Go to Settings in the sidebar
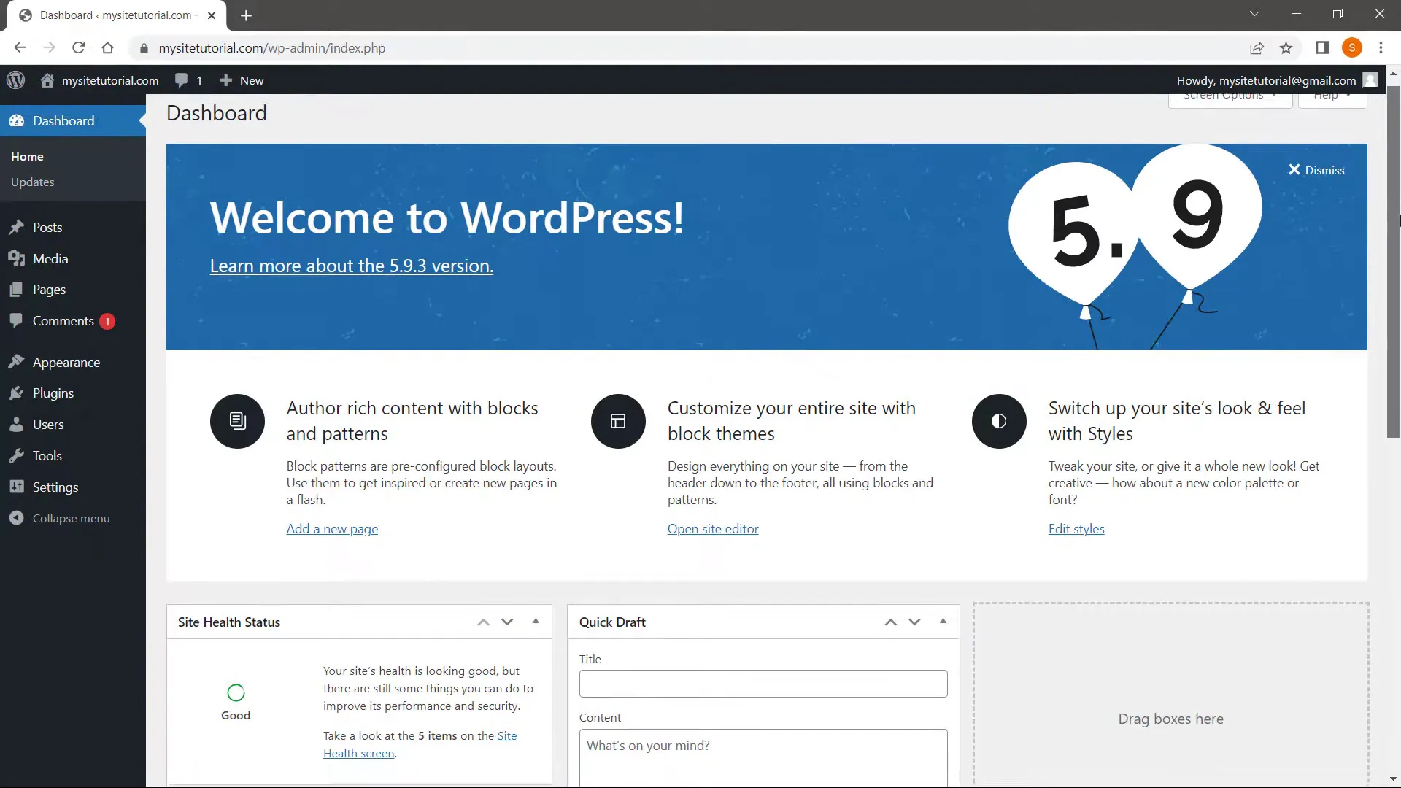The width and height of the screenshot is (1401, 788). 55,487
